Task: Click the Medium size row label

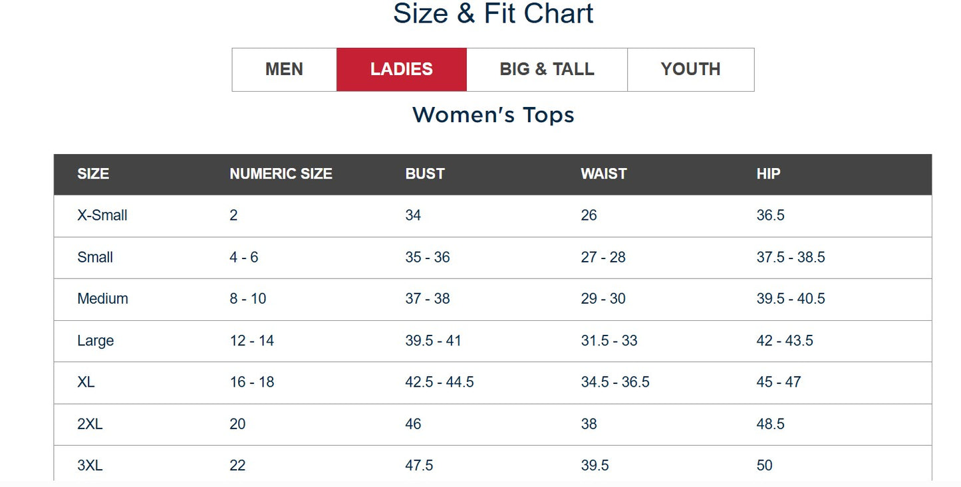Action: click(102, 299)
